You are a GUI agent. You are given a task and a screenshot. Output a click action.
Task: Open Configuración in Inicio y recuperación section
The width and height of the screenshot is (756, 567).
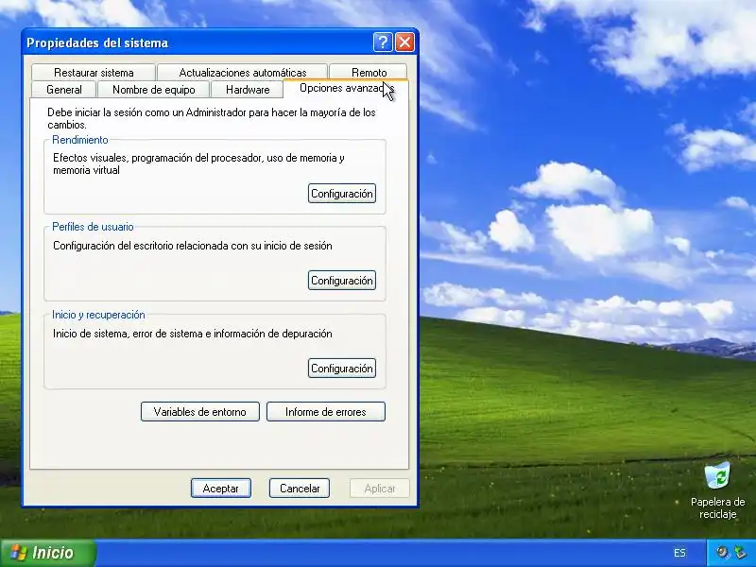[x=342, y=369]
